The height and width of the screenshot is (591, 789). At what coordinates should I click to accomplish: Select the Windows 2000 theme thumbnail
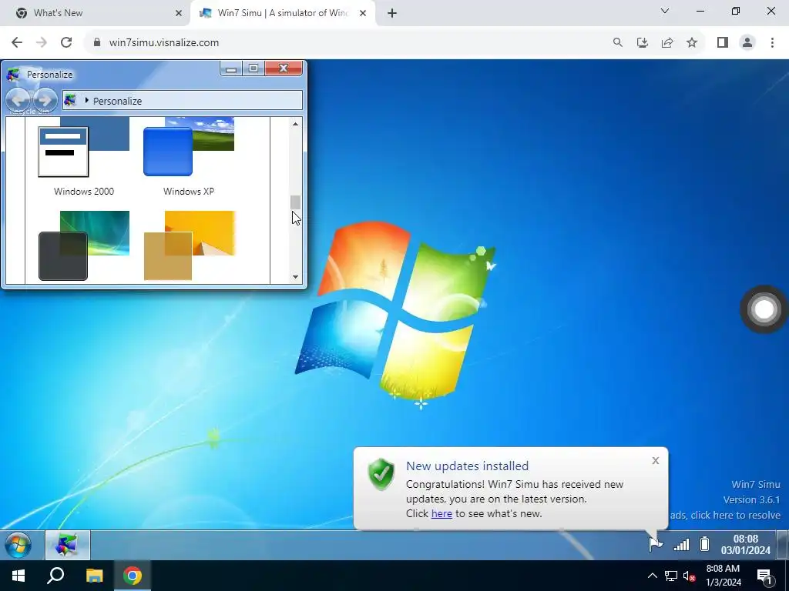[83, 147]
